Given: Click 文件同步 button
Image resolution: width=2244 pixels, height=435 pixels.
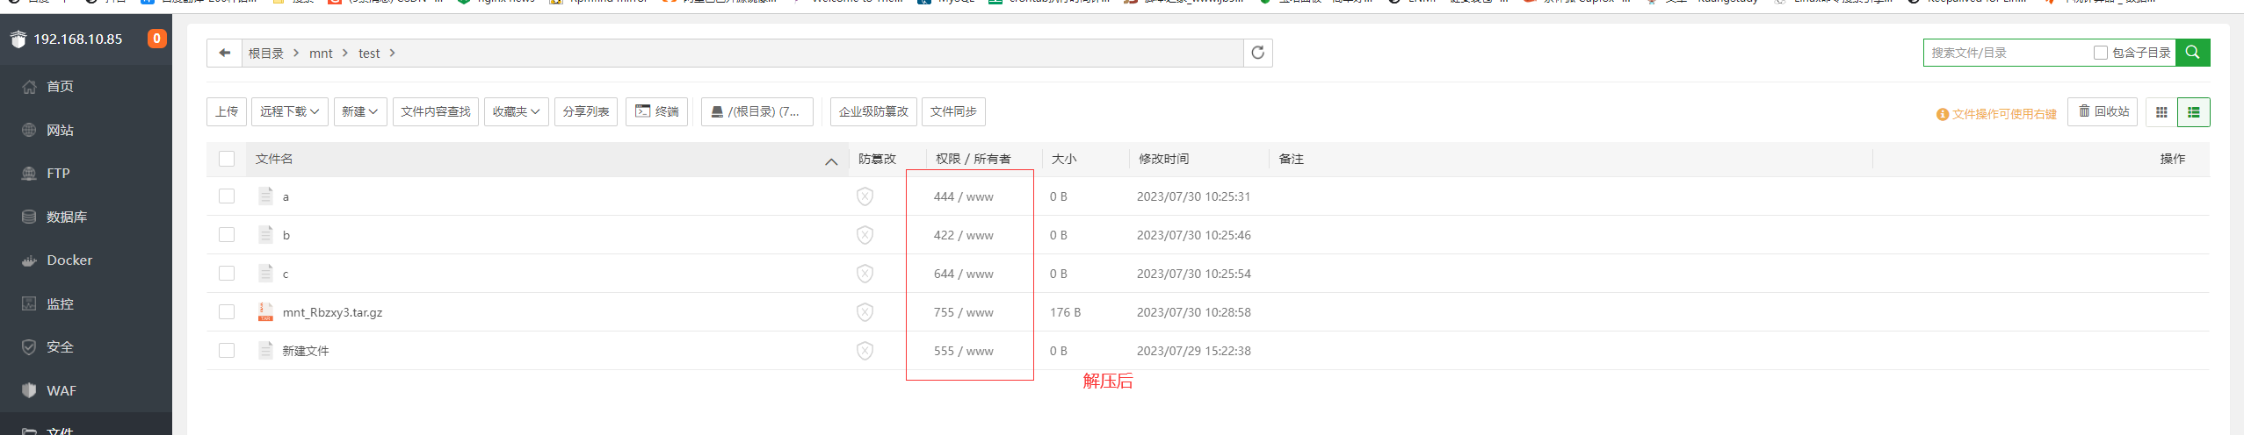Looking at the screenshot, I should click(x=953, y=111).
